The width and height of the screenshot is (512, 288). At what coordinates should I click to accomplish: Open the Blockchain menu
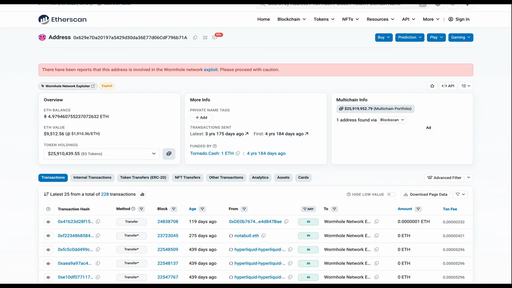coord(292,19)
